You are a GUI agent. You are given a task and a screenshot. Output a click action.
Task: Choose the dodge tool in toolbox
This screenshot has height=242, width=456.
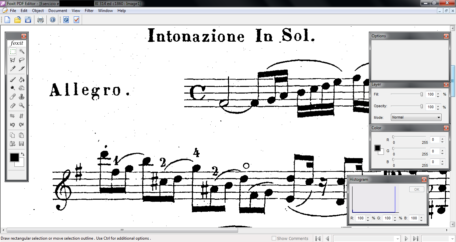pos(13,88)
